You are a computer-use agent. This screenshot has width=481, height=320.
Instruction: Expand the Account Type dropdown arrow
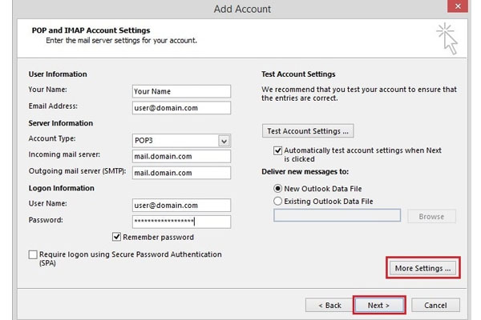point(224,141)
